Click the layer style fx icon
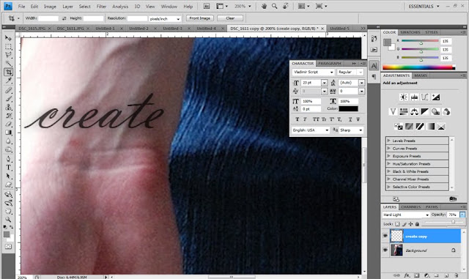 407,275
